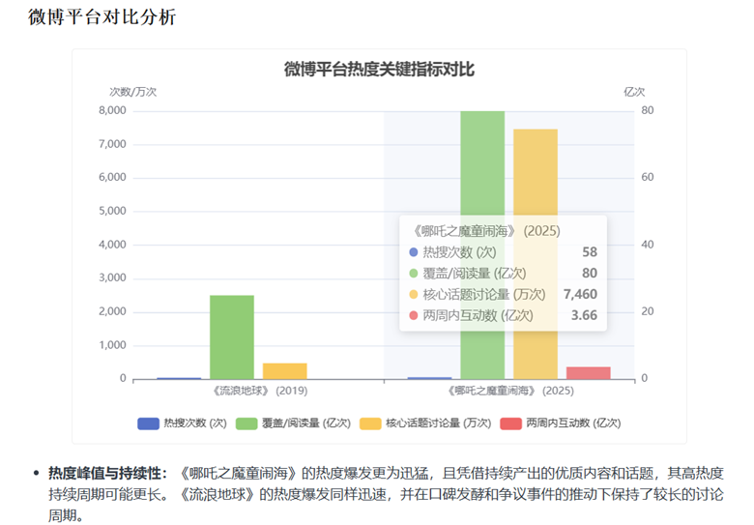Click the left axis value 5,000

coord(112,211)
